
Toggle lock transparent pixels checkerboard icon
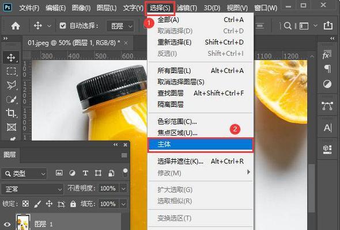pos(25,204)
